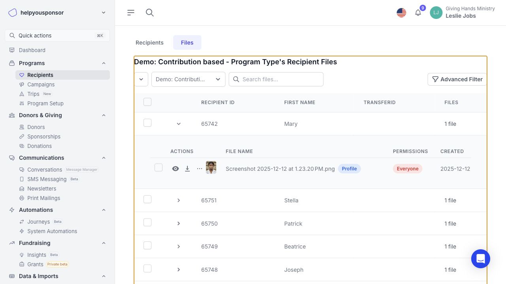This screenshot has width=506, height=284.
Task: Click the Newsletters envelope icon
Action: point(22,189)
